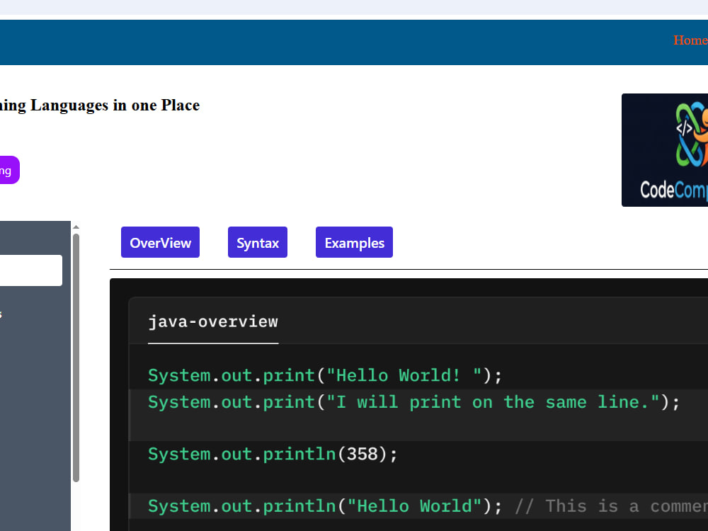This screenshot has height=531, width=708.
Task: Select the java-overview code tab
Action: 213,322
